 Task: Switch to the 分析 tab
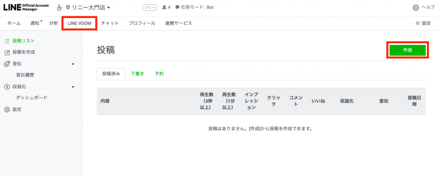point(53,23)
